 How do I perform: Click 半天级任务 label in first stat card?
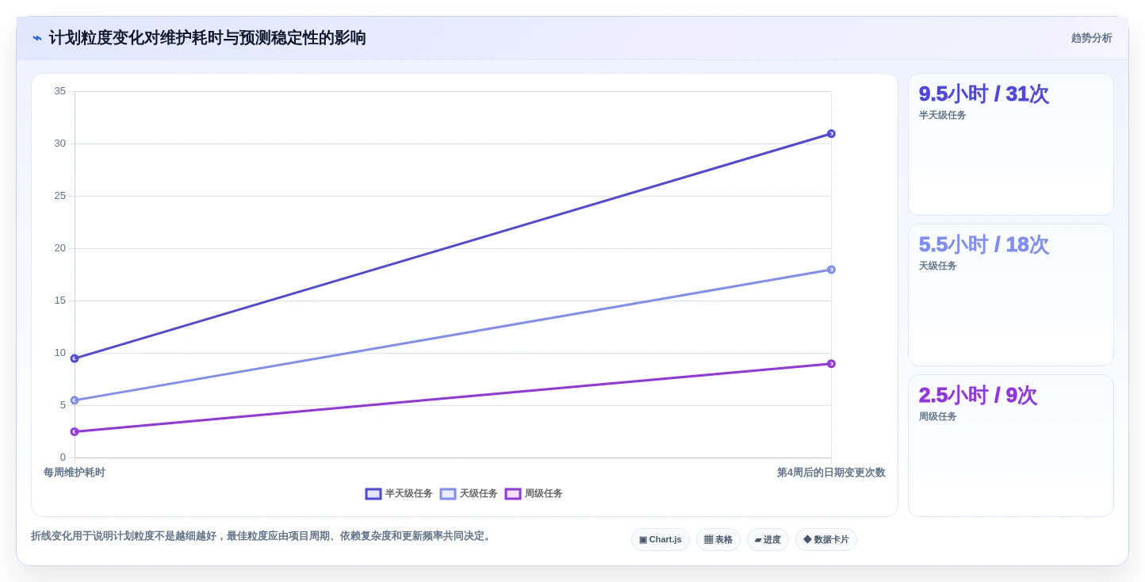(x=942, y=115)
